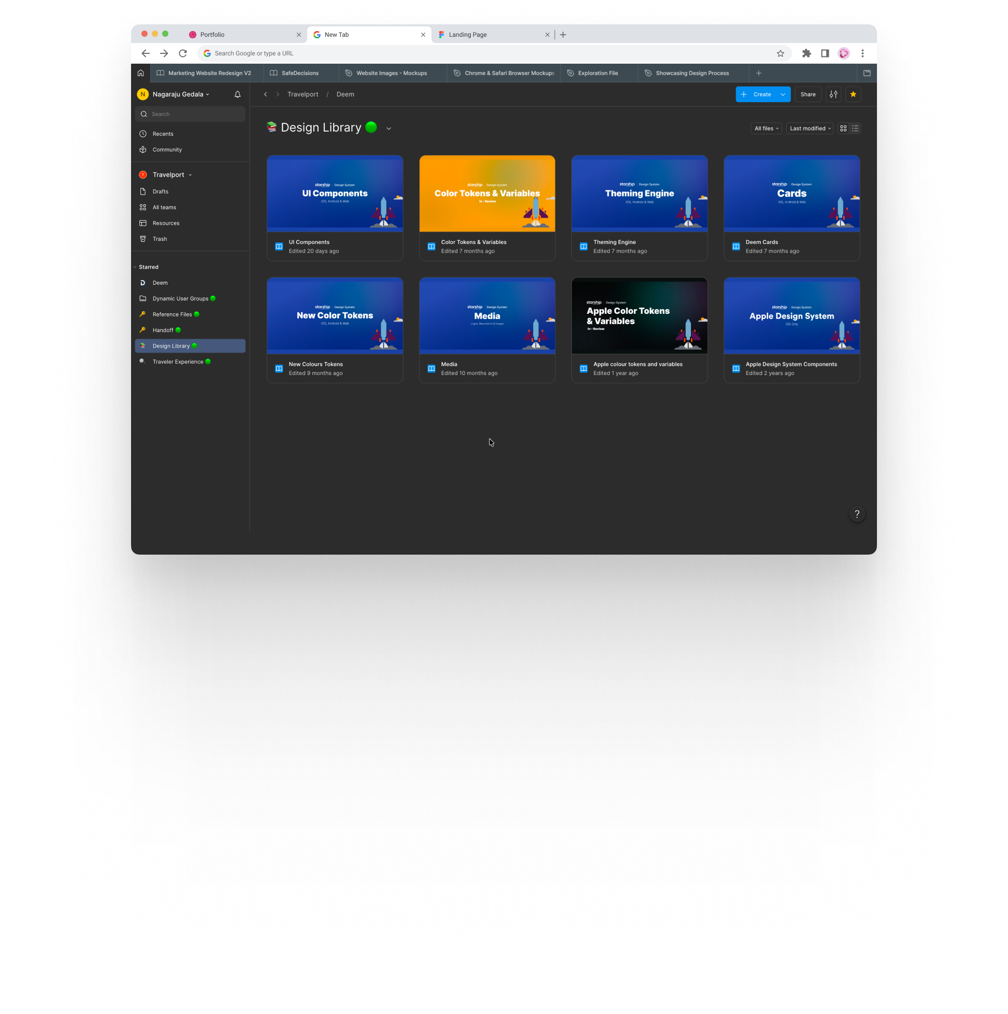Navigate back with Figma breadcrumb arrow
This screenshot has width=1008, height=1014.
pyautogui.click(x=266, y=94)
